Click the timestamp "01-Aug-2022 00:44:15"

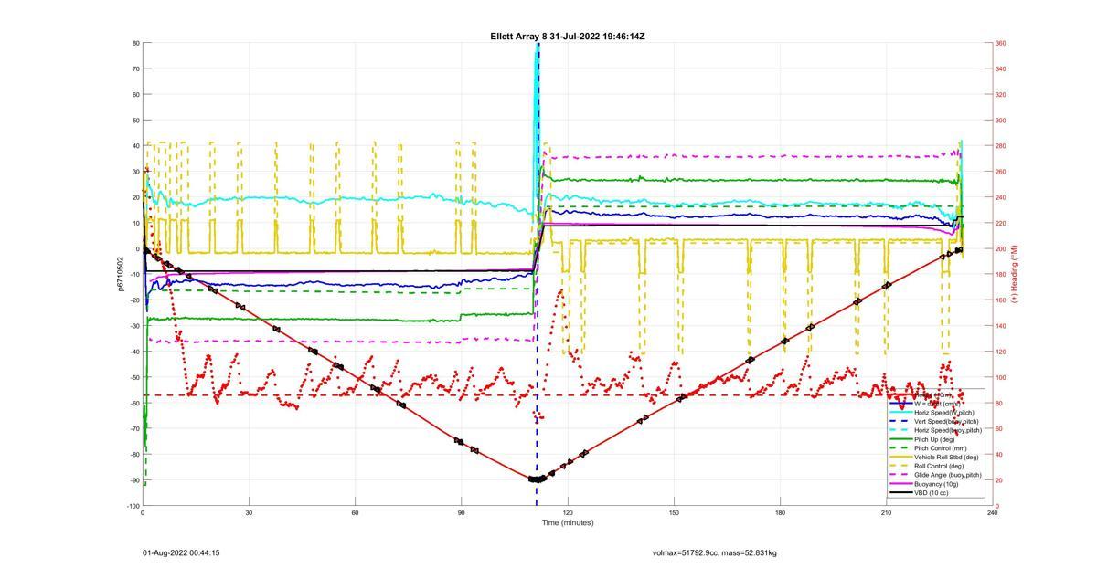click(181, 553)
